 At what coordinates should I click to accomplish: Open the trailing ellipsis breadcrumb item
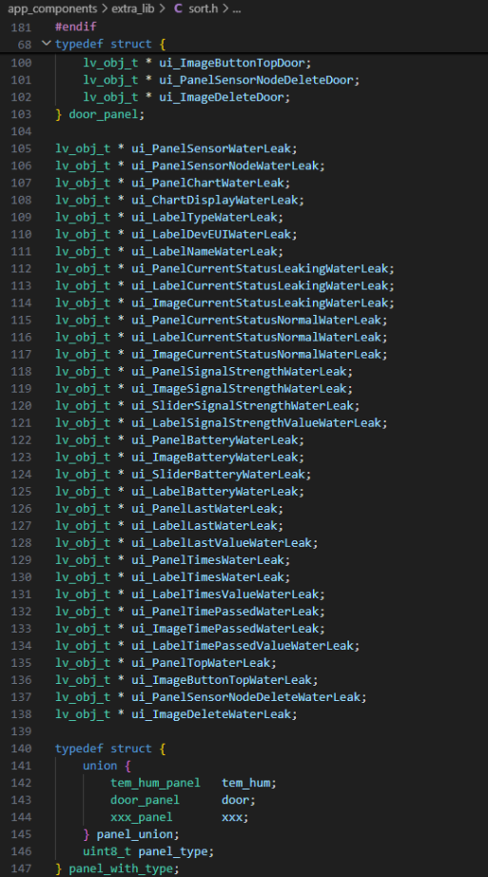(x=237, y=9)
